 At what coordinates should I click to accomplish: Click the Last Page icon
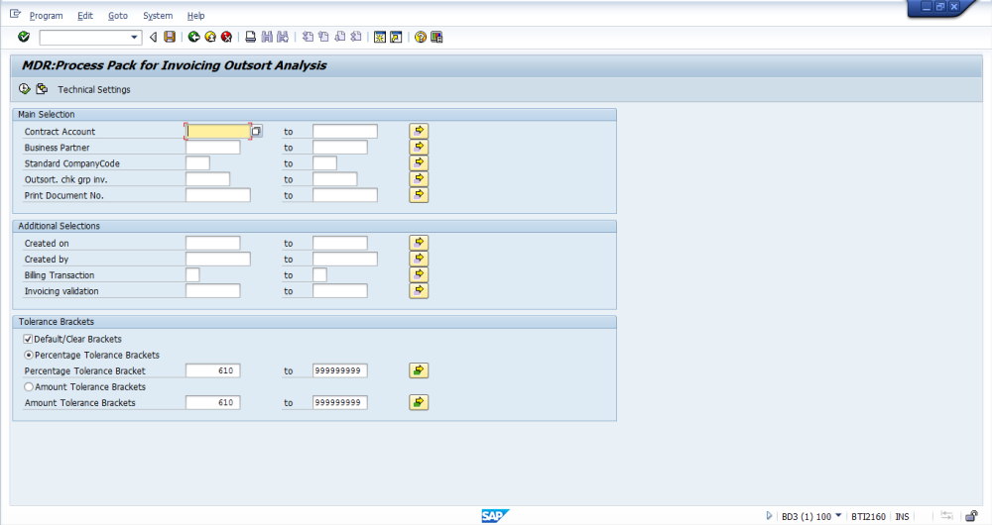pos(355,37)
